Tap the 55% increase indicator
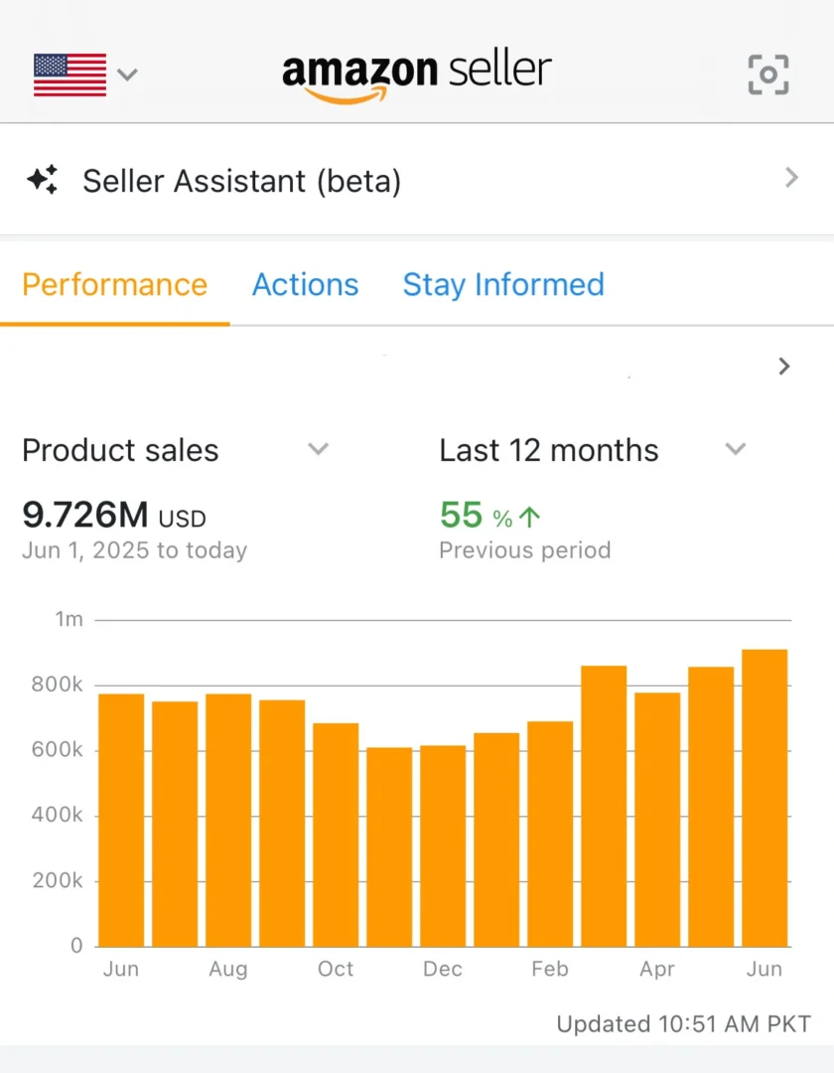This screenshot has width=834, height=1073. [489, 516]
